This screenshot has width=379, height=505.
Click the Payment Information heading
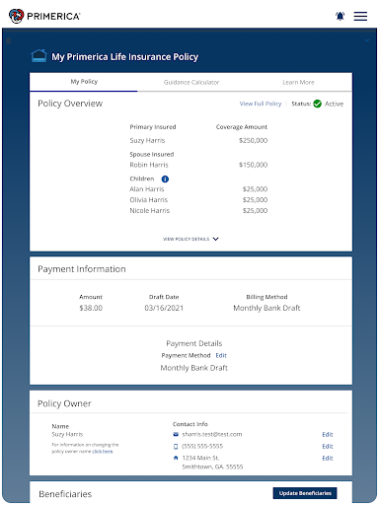click(x=82, y=269)
